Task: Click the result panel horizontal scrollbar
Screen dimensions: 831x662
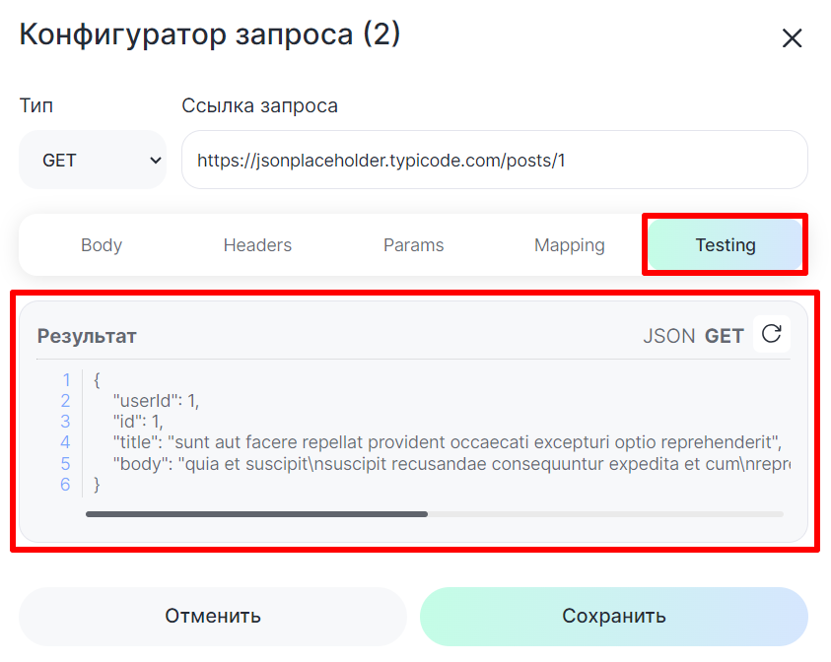Action: pos(257,513)
